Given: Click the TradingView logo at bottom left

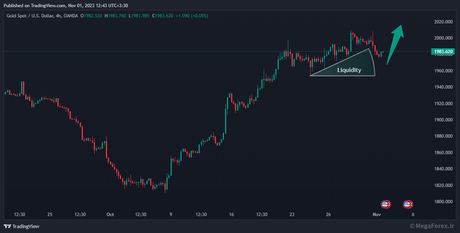Looking at the screenshot, I should [22, 226].
